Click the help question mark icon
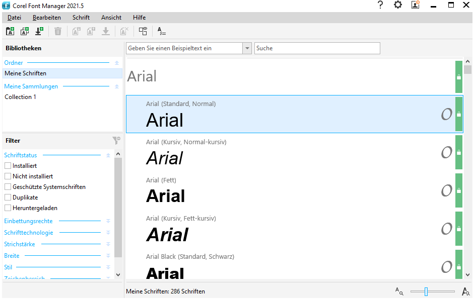Screen dimensions: 474x299 coord(380,5)
